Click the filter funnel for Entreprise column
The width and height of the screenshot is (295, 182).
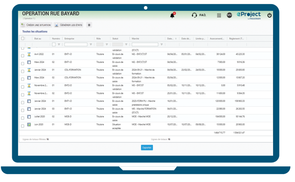pyautogui.click(x=91, y=44)
